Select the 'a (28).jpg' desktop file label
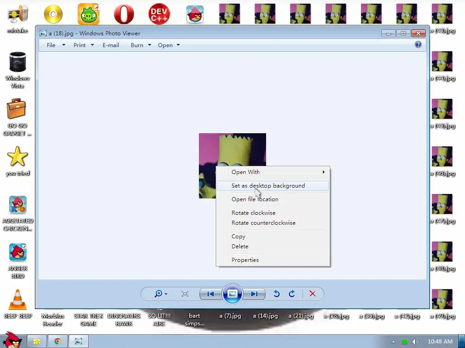This screenshot has width=465, height=348. click(x=336, y=316)
